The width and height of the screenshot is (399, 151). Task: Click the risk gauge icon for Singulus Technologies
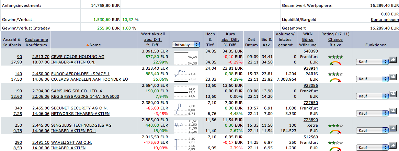pyautogui.click(x=335, y=131)
